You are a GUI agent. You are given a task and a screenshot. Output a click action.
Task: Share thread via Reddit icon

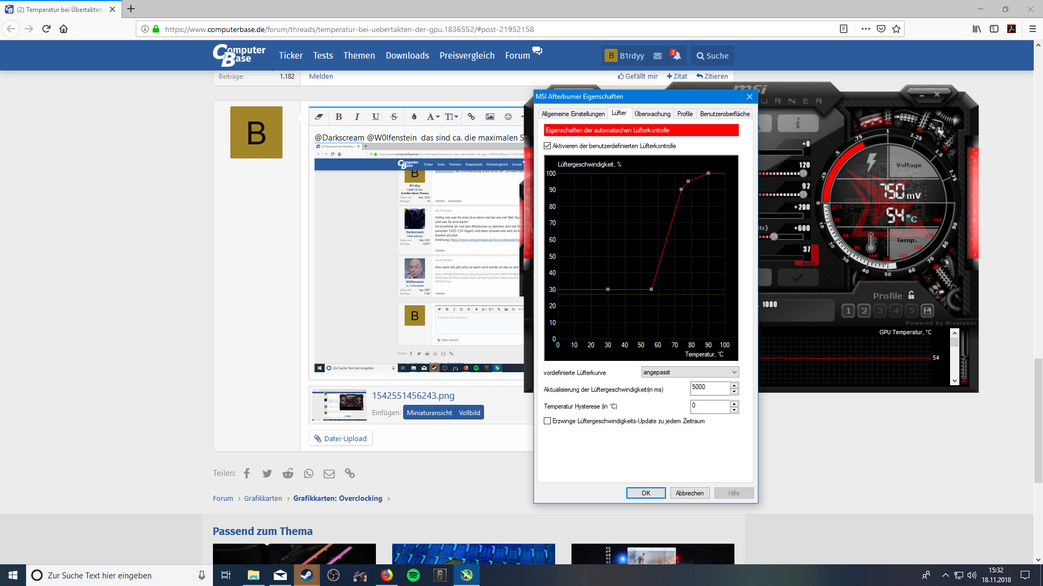[x=288, y=474]
